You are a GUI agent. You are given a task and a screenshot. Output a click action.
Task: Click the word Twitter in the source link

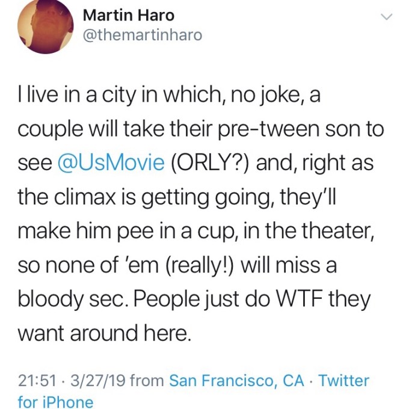[x=343, y=380]
